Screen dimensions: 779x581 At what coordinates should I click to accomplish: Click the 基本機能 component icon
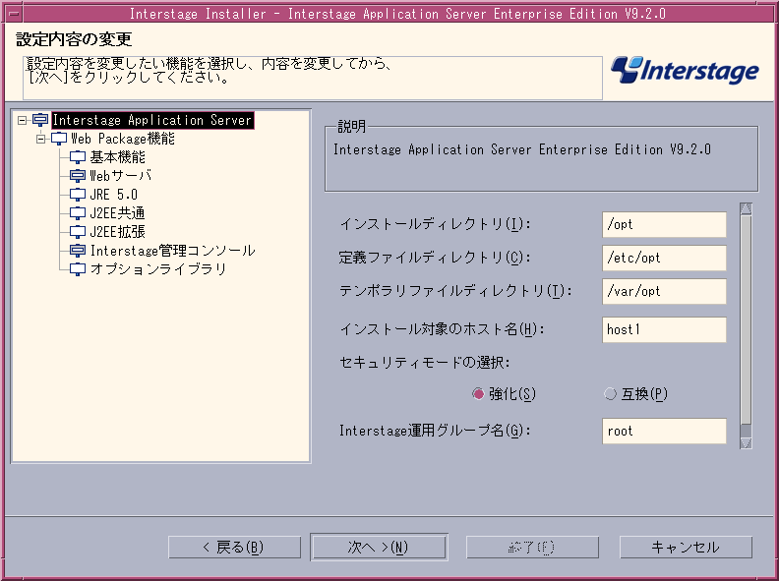point(78,157)
